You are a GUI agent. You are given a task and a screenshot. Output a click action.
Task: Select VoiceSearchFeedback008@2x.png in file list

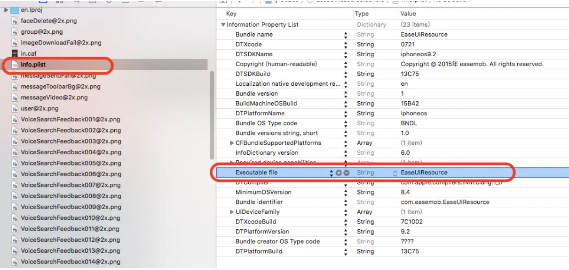(x=71, y=196)
